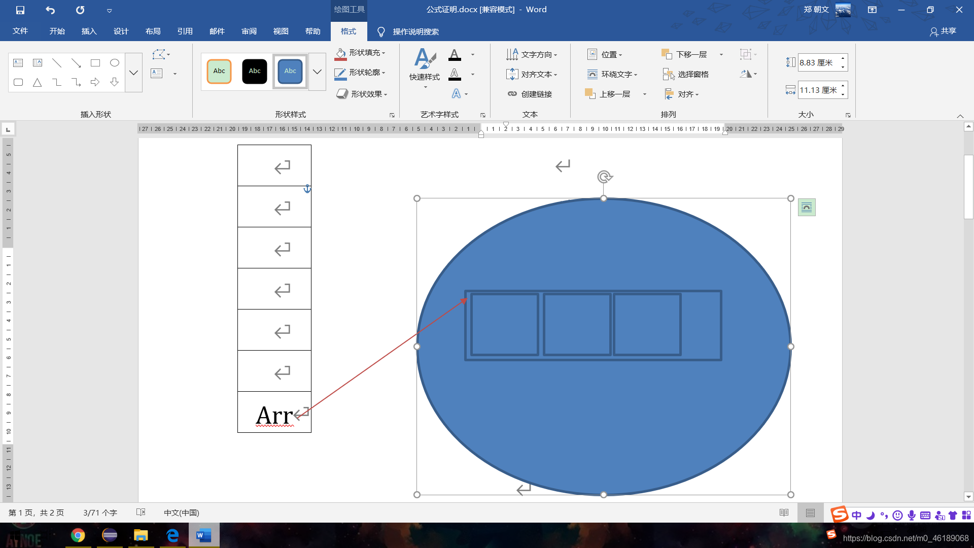Click the 共享 share button
The height and width of the screenshot is (548, 974).
[x=943, y=31]
